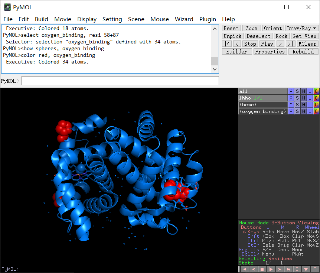Image resolution: width=320 pixels, height=273 pixels.
Task: Open the Movie menu
Action: 63,19
